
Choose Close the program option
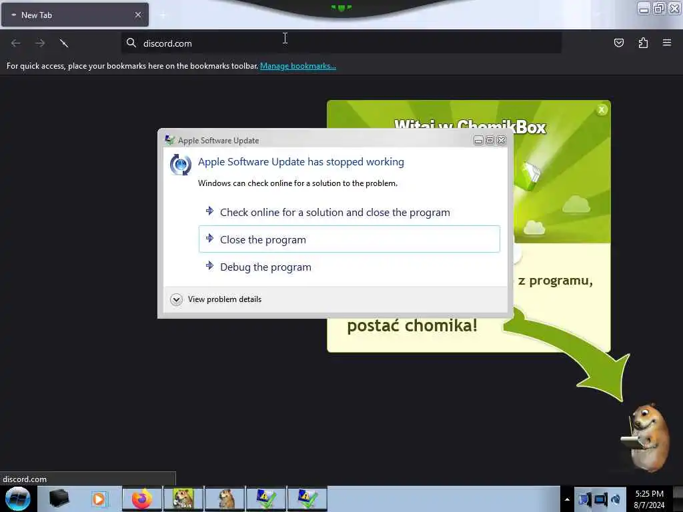coord(349,239)
